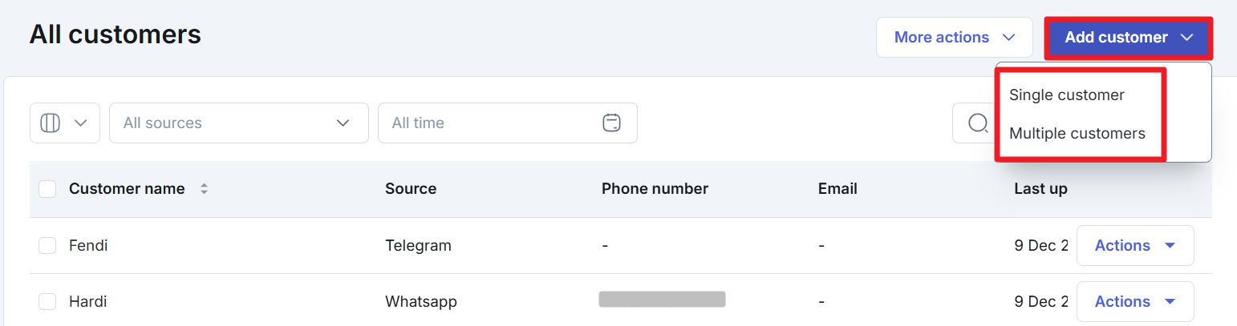Click the search magnifier icon
This screenshot has width=1237, height=326.
978,123
